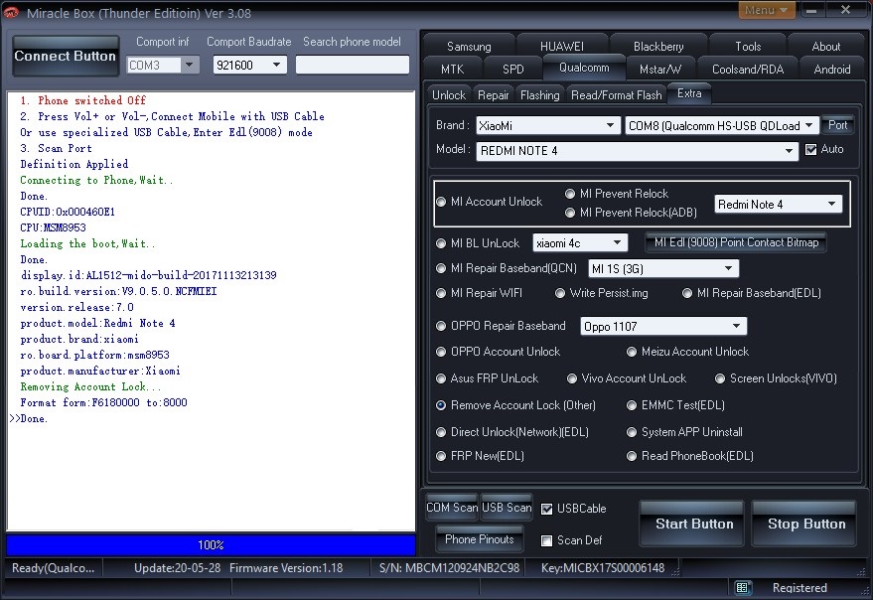Switch to the HUAWEI tab
The image size is (873, 600).
[562, 47]
